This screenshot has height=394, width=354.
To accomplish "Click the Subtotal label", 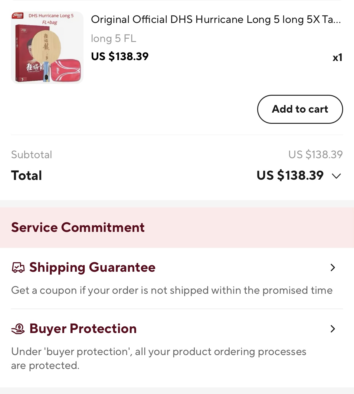I will point(32,155).
